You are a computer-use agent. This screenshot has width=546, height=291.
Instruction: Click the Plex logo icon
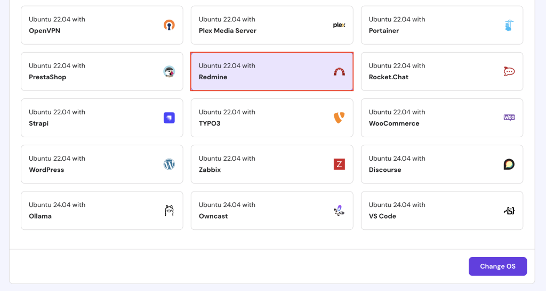pyautogui.click(x=339, y=25)
